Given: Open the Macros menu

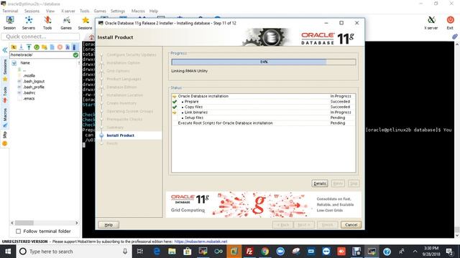Looking at the screenshot, I should (x=138, y=11).
